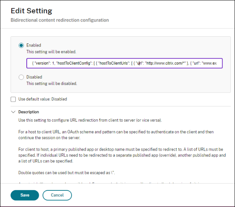
Task: Click the 'Disabled' option label
Action: pos(34,77)
